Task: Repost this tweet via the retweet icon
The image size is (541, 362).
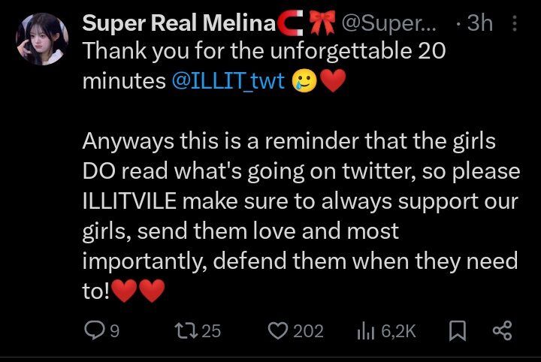Action: (x=184, y=330)
